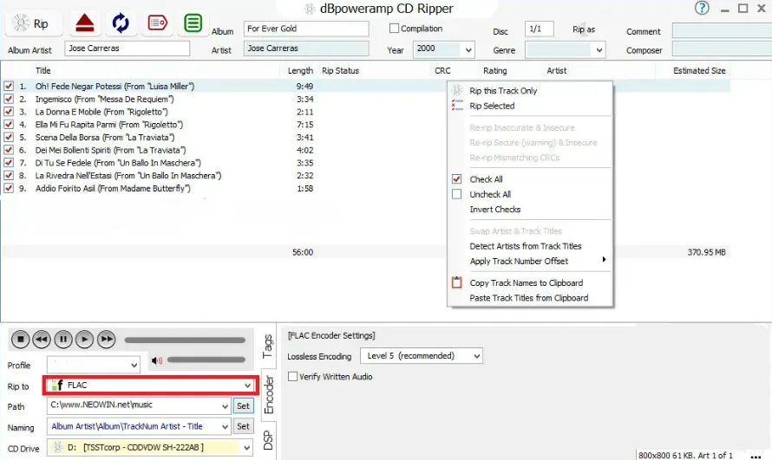This screenshot has height=460, width=772.
Task: Click the Comment input field
Action: [722, 30]
